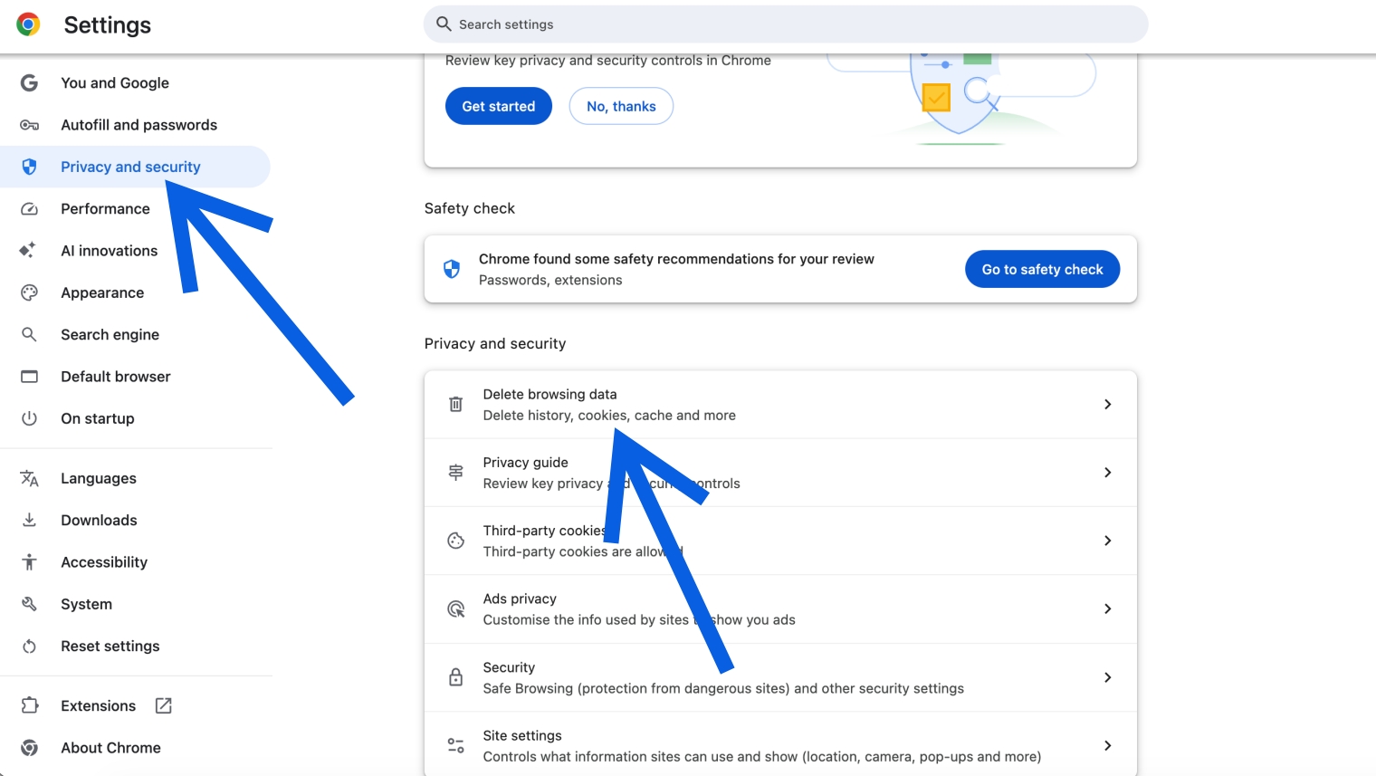Click the lock icon next to Security
Screen dimensions: 1376x776
tap(455, 676)
